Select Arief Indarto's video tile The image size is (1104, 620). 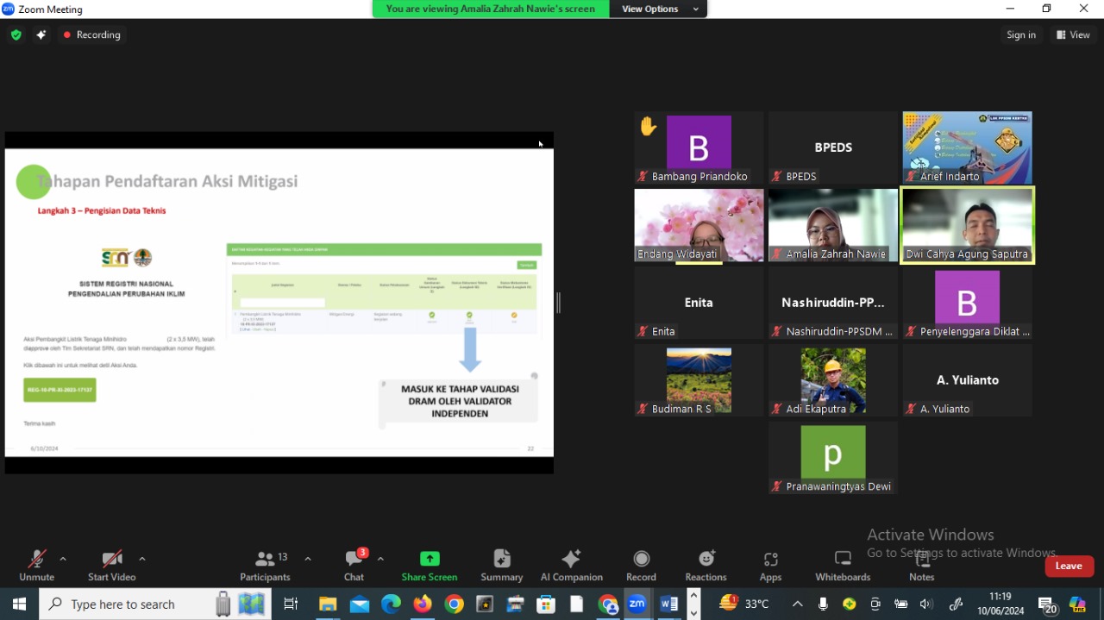click(x=968, y=147)
